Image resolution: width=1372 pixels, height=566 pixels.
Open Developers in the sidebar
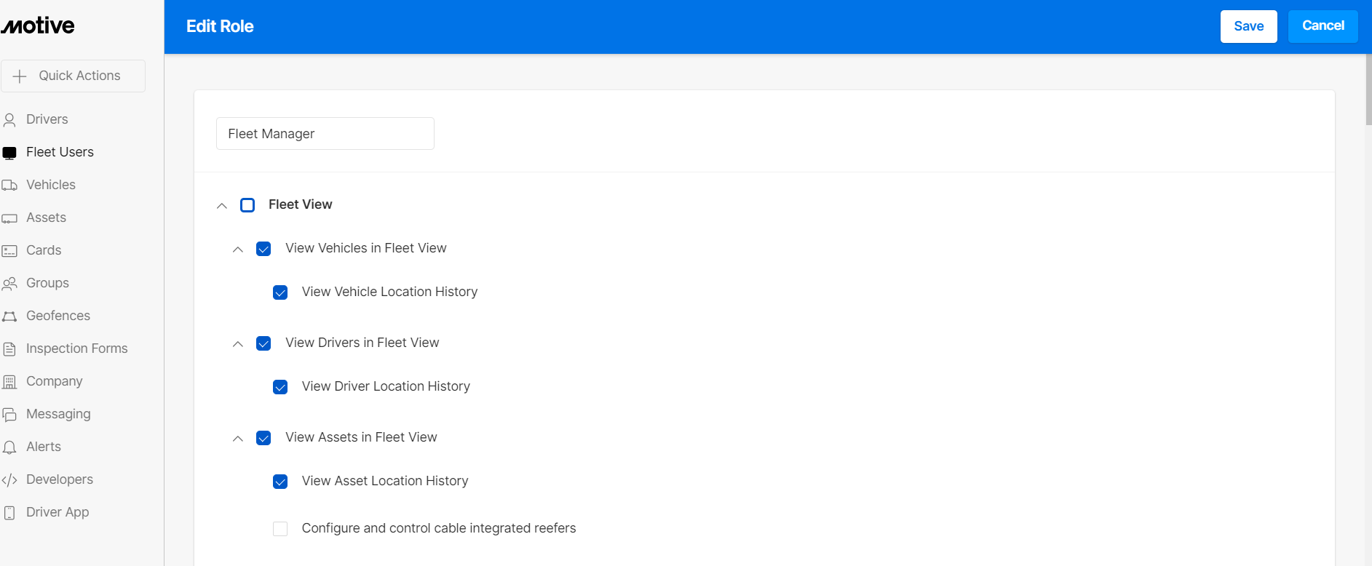(x=60, y=479)
